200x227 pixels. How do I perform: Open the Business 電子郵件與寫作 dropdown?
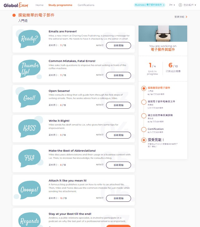[x=149, y=5]
